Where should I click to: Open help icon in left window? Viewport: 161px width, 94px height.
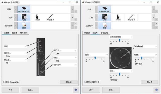(76, 90)
